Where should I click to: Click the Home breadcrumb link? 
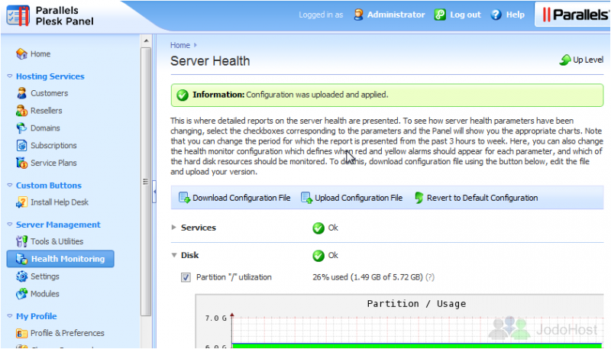click(x=180, y=45)
